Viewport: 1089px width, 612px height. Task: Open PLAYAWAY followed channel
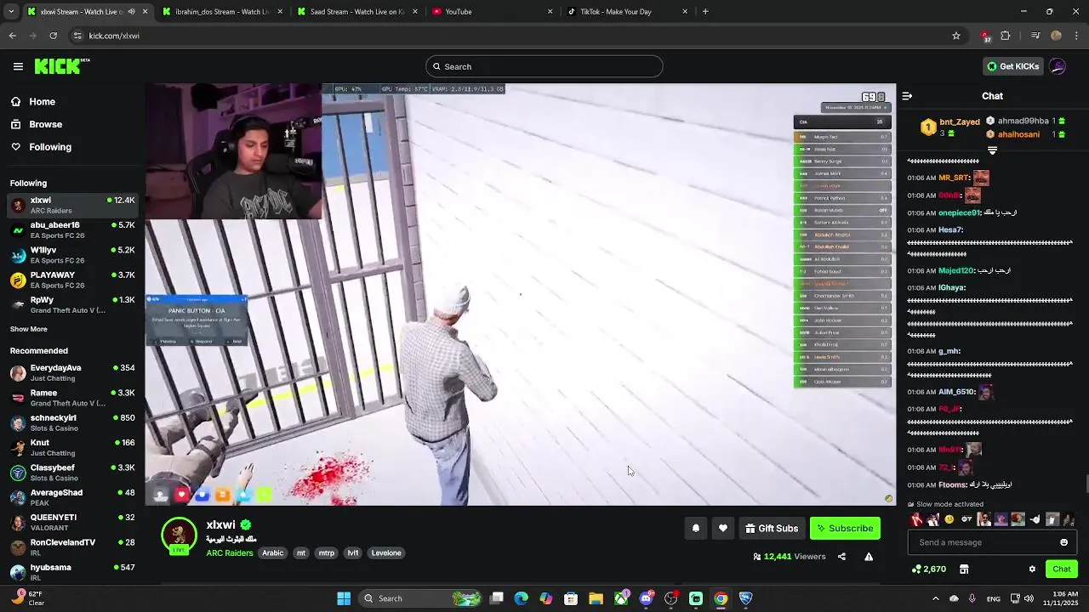coord(72,280)
